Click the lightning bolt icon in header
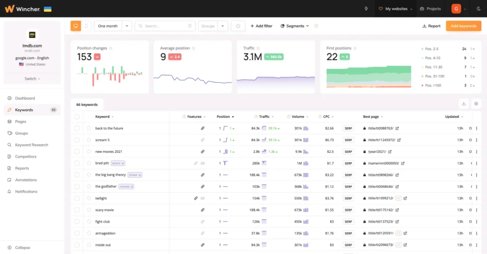Viewport: 487px width, 254px height. 366,9
